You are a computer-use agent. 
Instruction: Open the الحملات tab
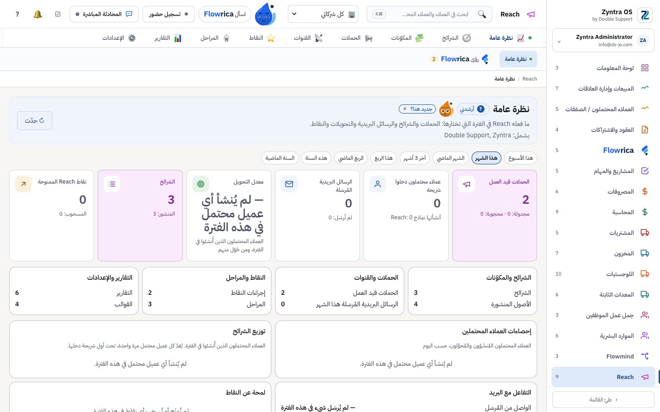point(357,38)
